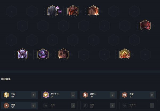
Task: Select the golden hooded champion portrait
Action: (125, 54)
